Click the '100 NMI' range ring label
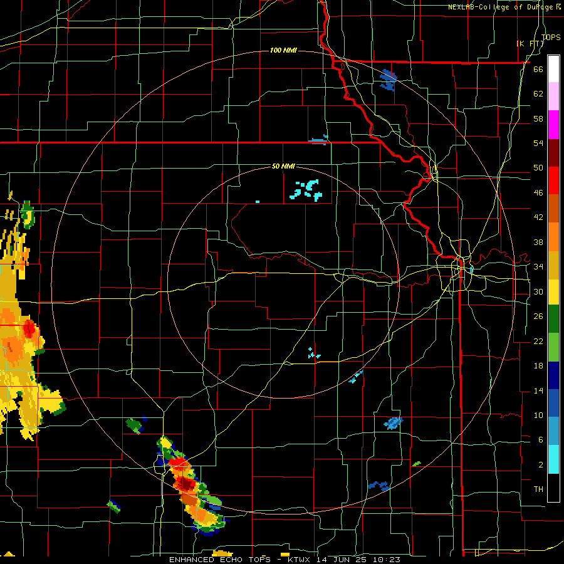The image size is (564, 564). pos(283,50)
